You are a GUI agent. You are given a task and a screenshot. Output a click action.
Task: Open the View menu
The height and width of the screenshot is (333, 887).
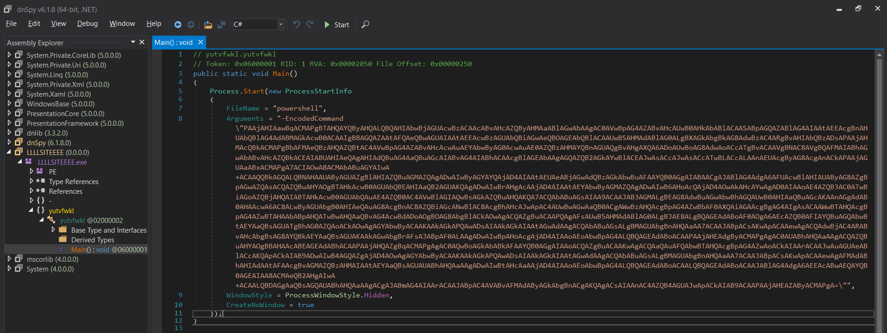click(58, 24)
